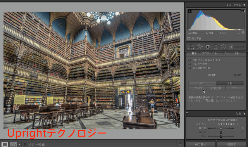The width and height of the screenshot is (248, 147).
Task: Click the 水平方向 Upright button
Action: tap(197, 88)
